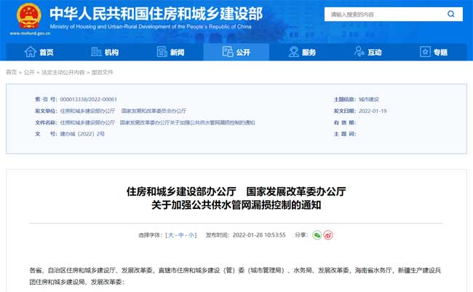Image resolution: width=473 pixels, height=292 pixels.
Task: Open 法定主动公开内容 breadcrumb link
Action: pyautogui.click(x=63, y=73)
